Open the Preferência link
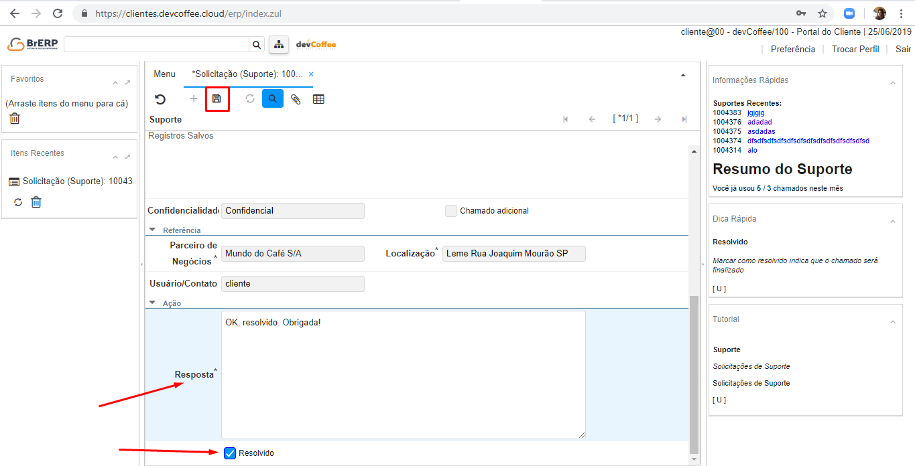This screenshot has width=915, height=466. click(x=792, y=49)
